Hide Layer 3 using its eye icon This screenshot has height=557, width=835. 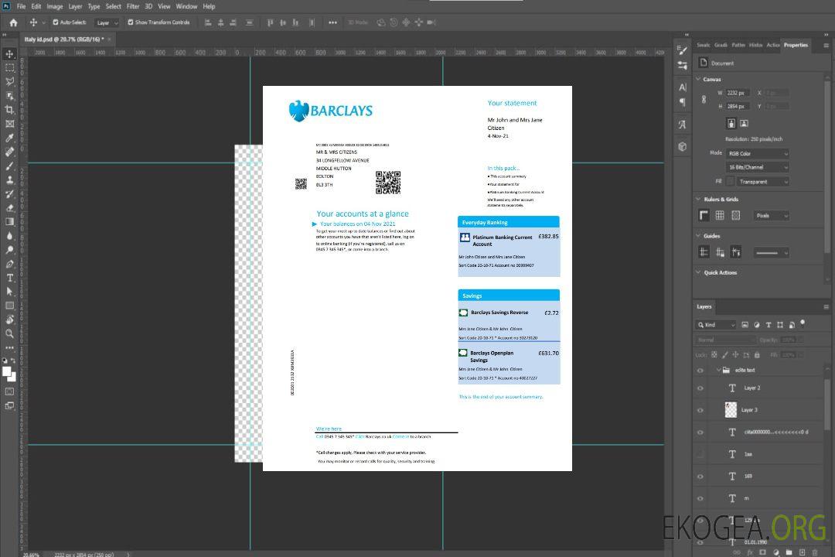pos(700,410)
